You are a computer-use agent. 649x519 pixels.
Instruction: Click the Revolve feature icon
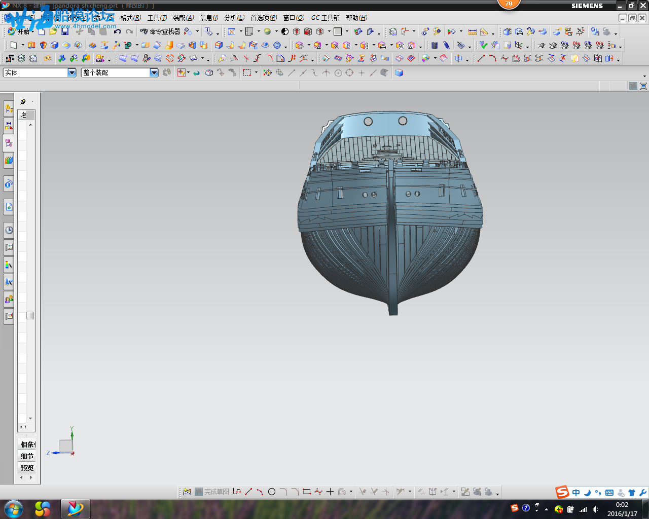(x=43, y=45)
